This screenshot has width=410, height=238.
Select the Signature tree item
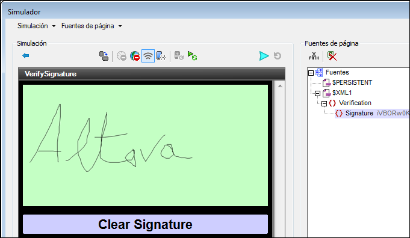(x=359, y=113)
